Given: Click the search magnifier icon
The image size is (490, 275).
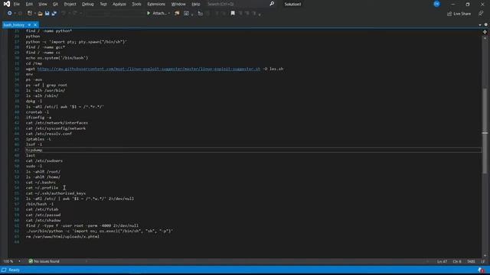Looking at the screenshot, I should click(272, 4).
